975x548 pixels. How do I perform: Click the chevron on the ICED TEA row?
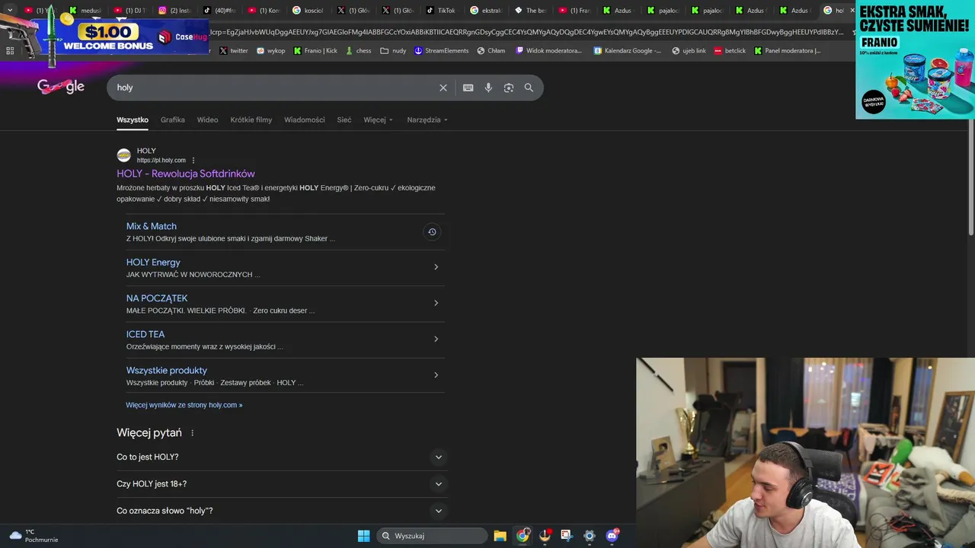pos(436,339)
